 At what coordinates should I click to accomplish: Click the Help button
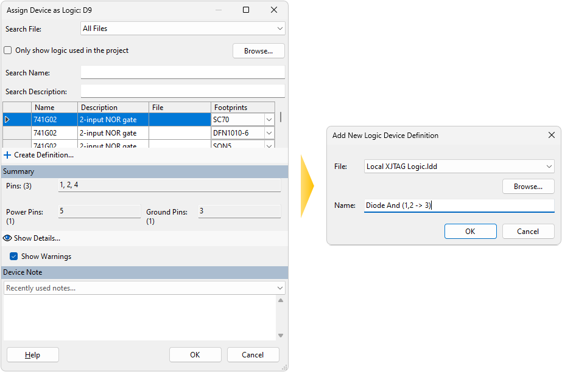pos(33,355)
